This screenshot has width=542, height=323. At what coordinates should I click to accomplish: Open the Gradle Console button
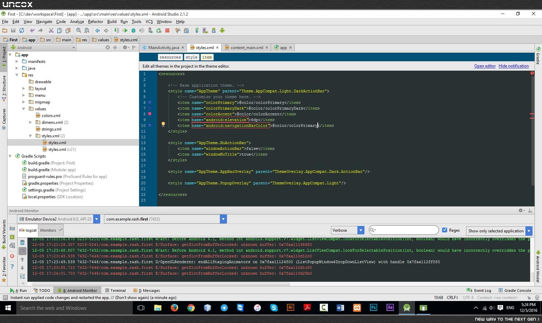pos(515,291)
